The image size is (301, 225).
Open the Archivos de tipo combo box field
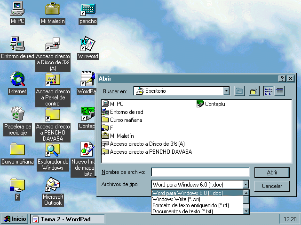[200, 185]
